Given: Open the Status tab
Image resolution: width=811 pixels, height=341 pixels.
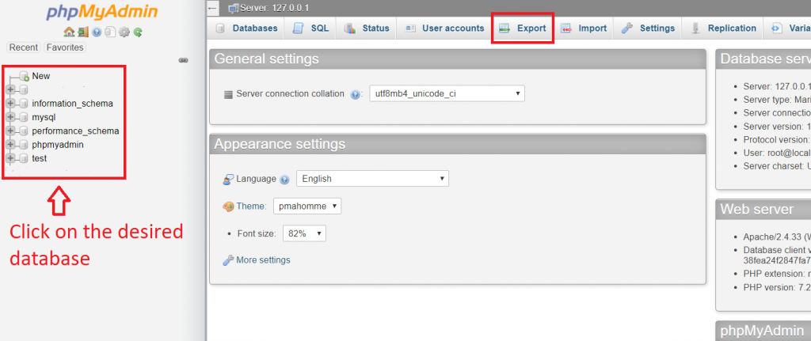Looking at the screenshot, I should click(367, 28).
